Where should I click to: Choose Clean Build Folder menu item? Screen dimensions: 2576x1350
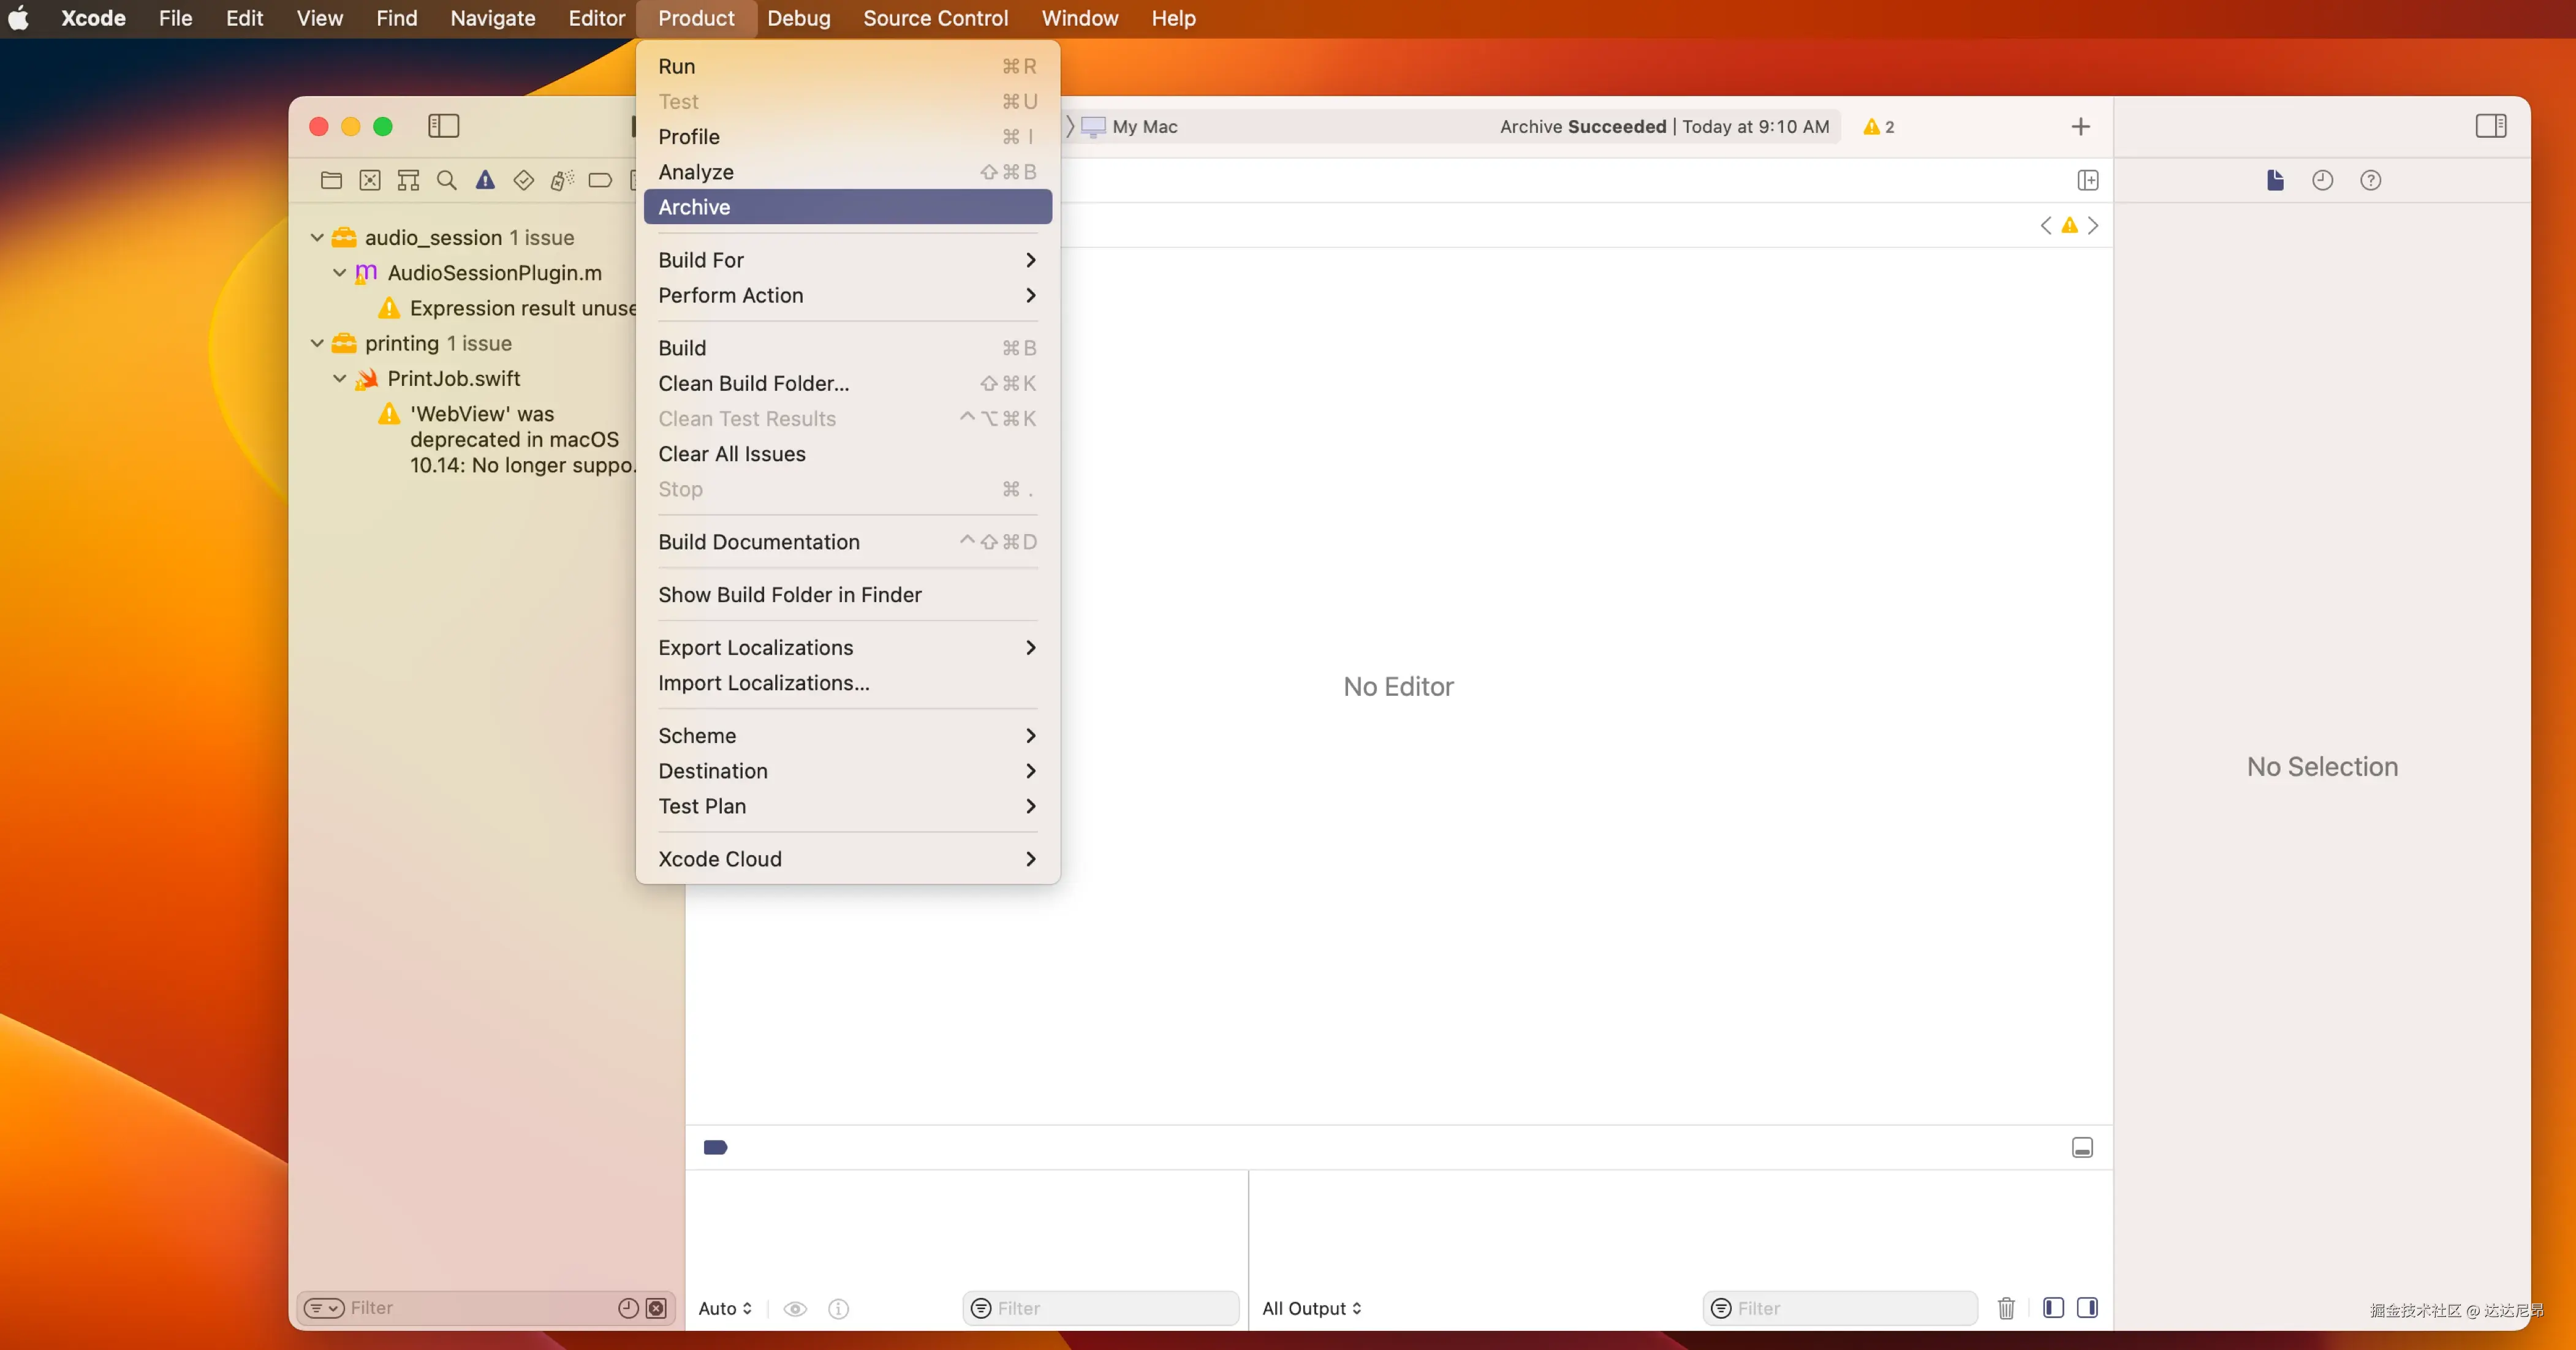[x=753, y=383]
